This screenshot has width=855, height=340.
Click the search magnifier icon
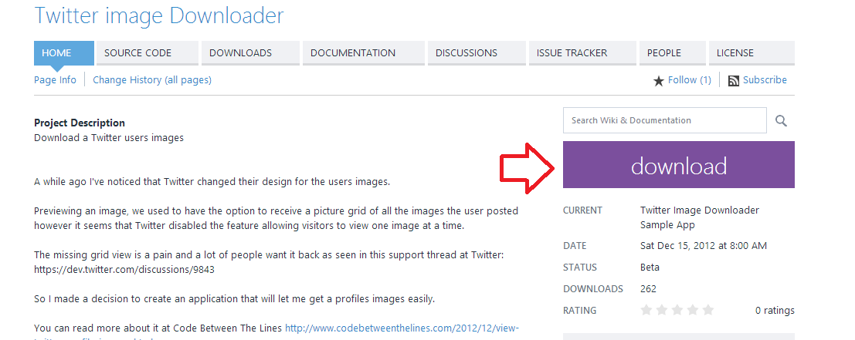tap(781, 121)
